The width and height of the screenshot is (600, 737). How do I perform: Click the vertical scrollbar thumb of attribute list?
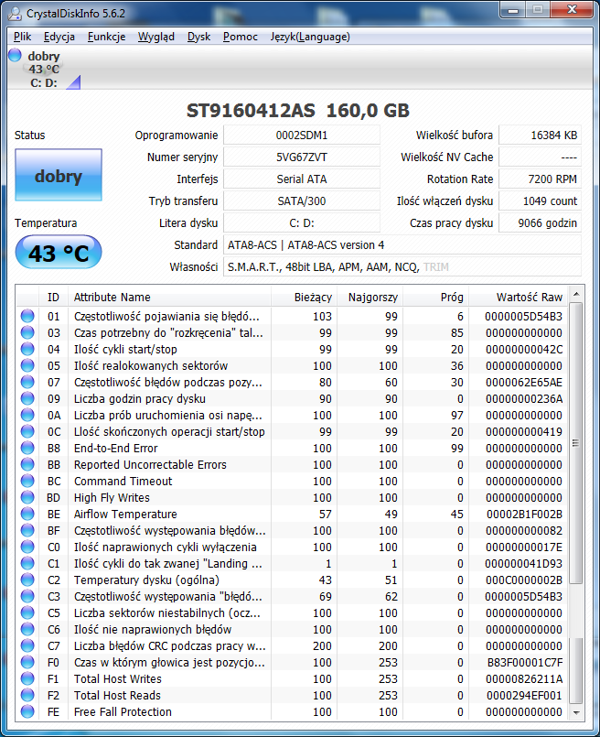[576, 443]
